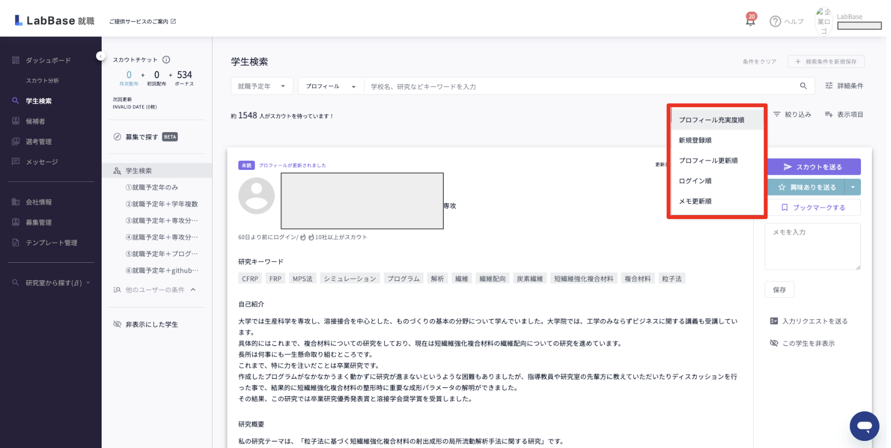Click スカウトを送る button
Screen dimensions: 891x448
814,167
